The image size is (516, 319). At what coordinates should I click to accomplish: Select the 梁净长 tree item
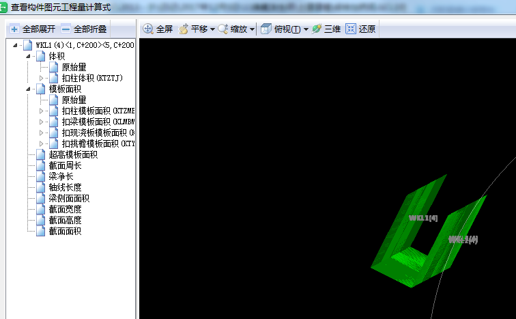coord(61,176)
